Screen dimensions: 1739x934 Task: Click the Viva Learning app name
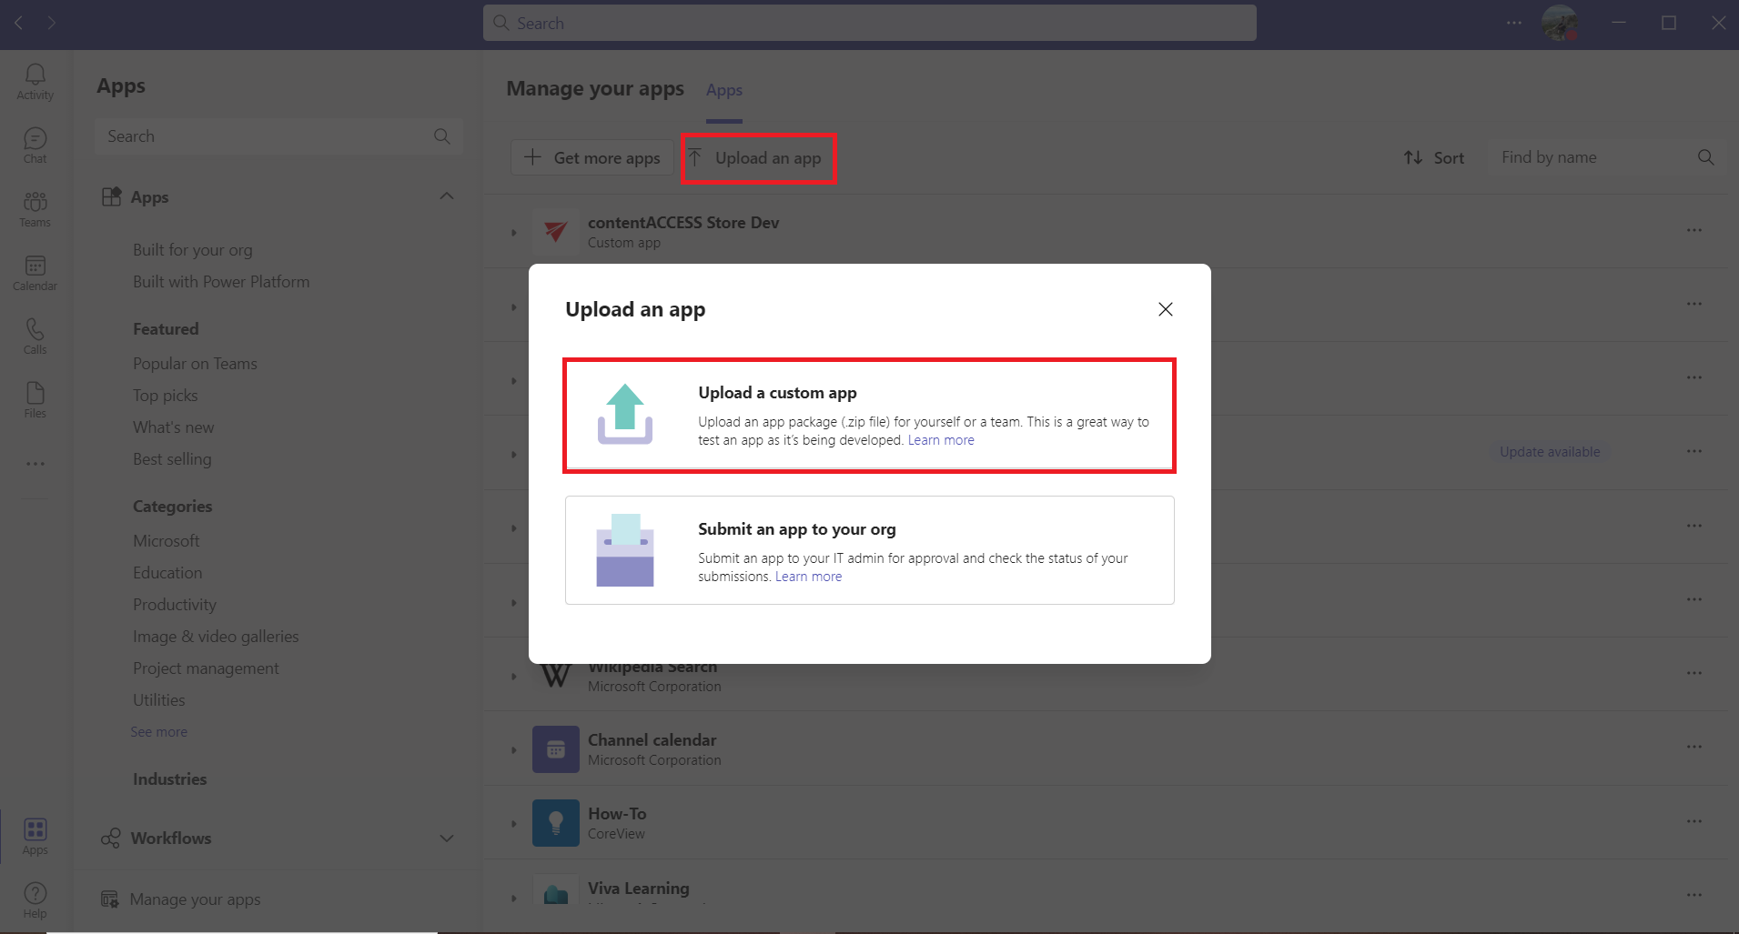click(639, 889)
